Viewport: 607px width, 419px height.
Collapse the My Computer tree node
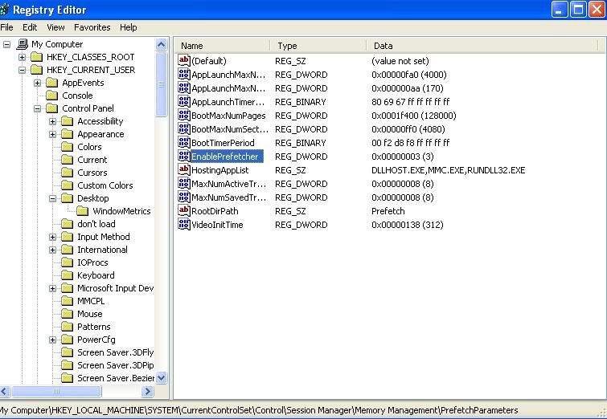(x=6, y=44)
